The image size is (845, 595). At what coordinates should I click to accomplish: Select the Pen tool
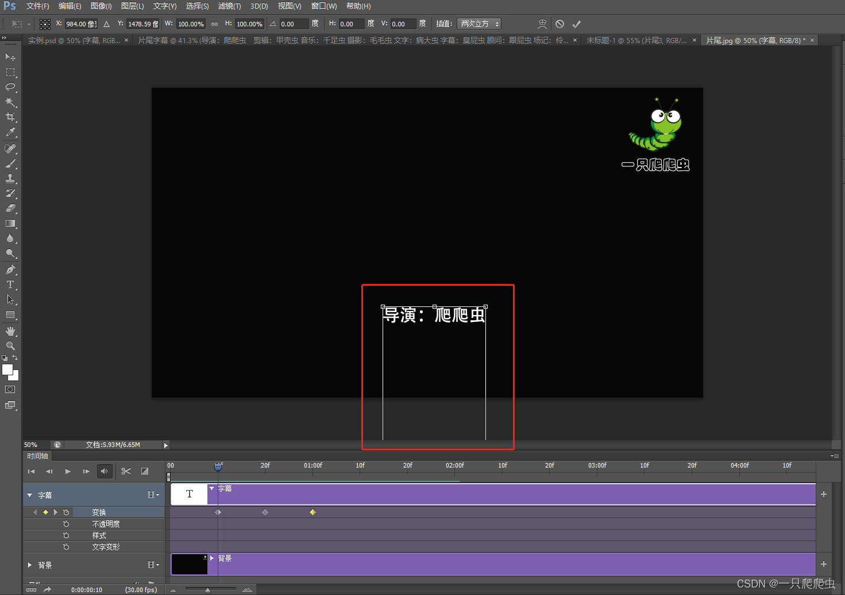click(10, 270)
